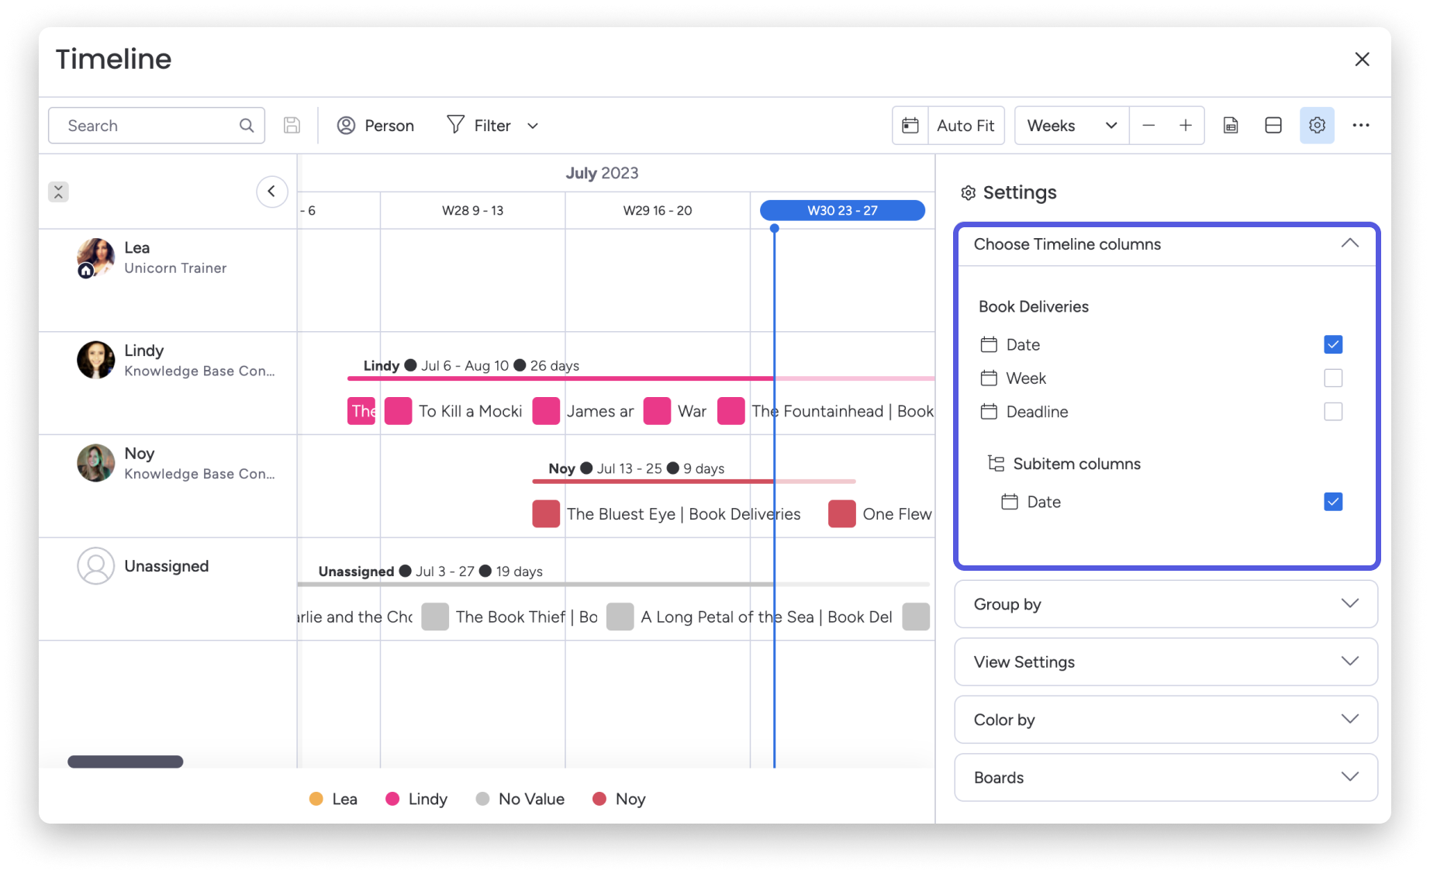Click the save view icon
The height and width of the screenshot is (874, 1430).
291,125
